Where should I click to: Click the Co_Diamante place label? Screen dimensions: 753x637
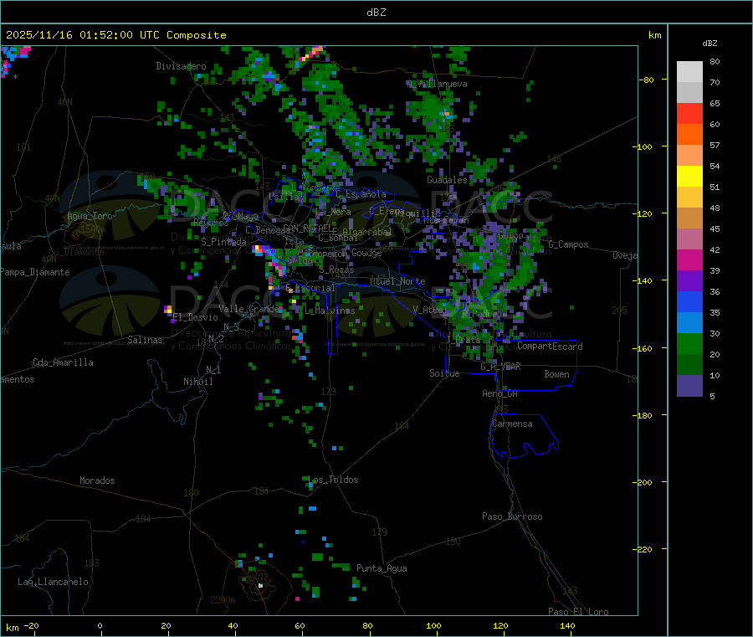76,252
